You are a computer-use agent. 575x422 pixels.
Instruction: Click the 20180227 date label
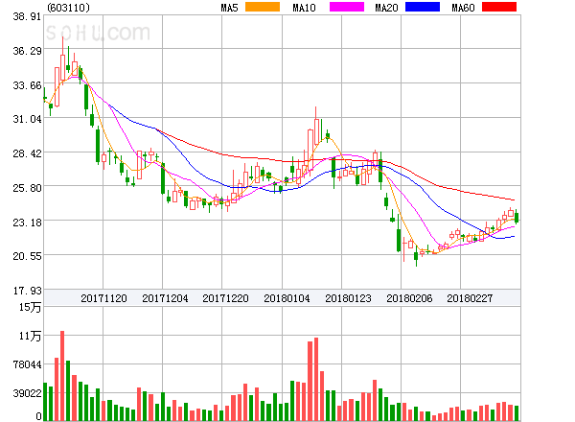(x=470, y=298)
